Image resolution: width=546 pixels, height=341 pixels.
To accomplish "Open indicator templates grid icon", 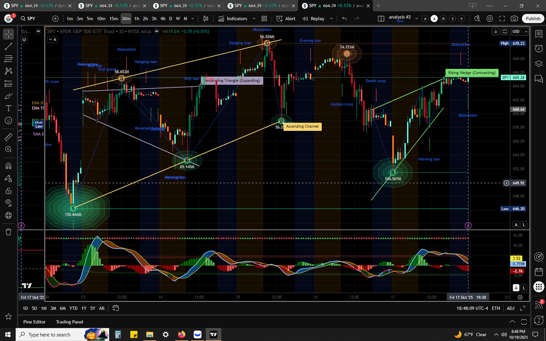I will [x=264, y=19].
